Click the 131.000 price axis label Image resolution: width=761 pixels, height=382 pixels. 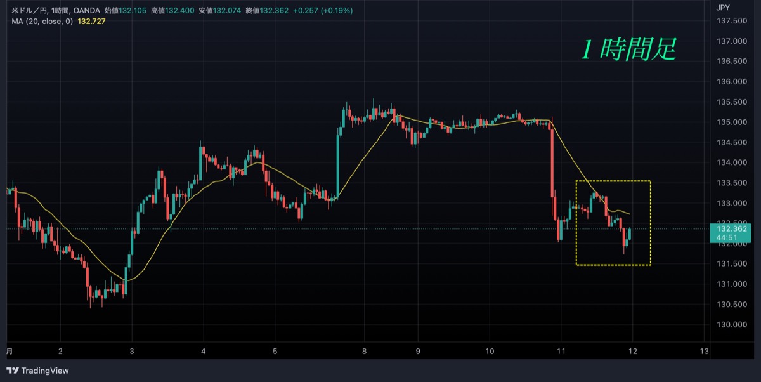(x=731, y=285)
